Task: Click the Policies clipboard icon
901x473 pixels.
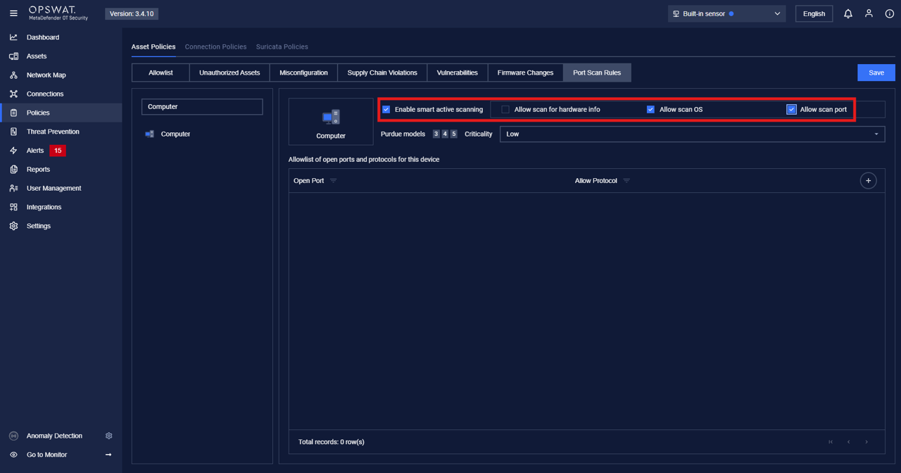Action: 13,113
